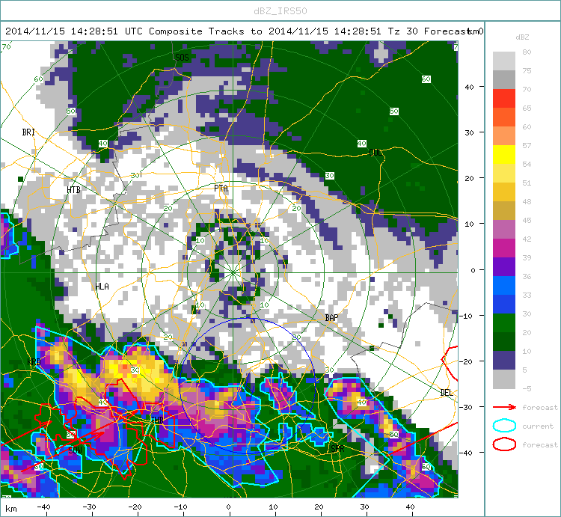The image size is (561, 517).
Task: Select the bright yellow 57-54 dBZ swatch
Action: coord(504,155)
